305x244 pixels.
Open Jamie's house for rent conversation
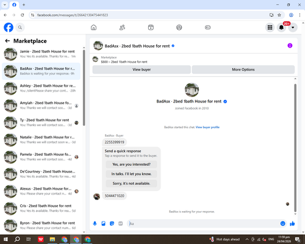41,54
